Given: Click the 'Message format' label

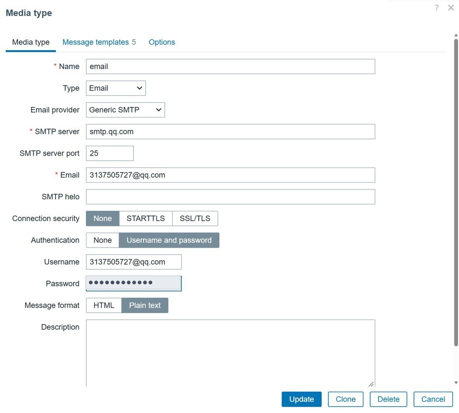Looking at the screenshot, I should click(x=52, y=305).
